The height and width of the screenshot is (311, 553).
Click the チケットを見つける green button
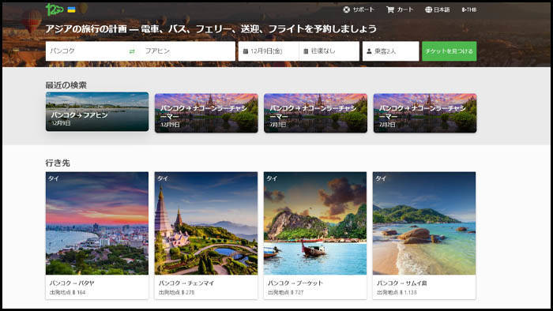coord(450,51)
